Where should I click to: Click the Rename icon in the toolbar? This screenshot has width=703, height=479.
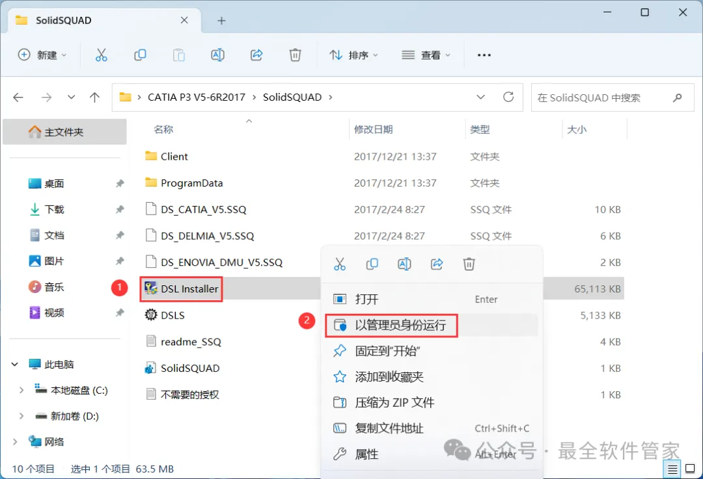click(217, 55)
